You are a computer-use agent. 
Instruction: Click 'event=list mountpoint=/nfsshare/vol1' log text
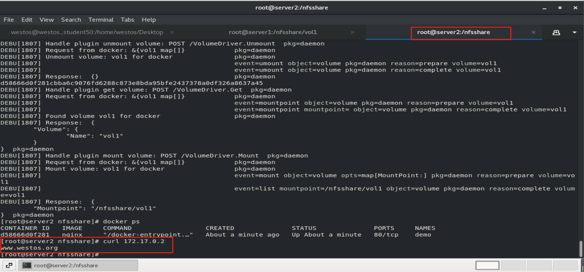pos(308,189)
